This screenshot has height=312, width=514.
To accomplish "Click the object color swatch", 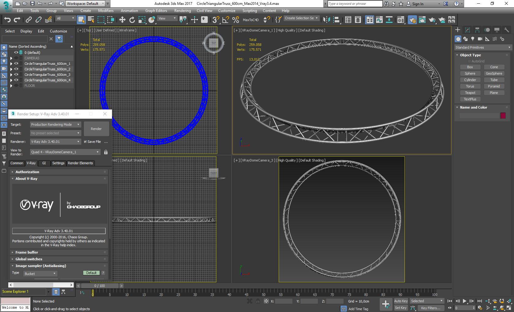I will (503, 116).
